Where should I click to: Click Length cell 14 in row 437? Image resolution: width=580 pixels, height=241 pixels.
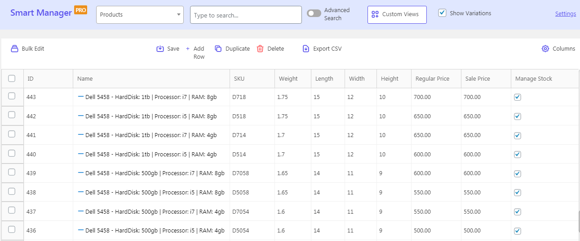(328, 211)
